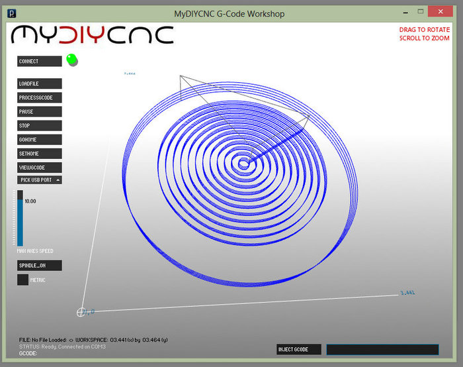
Task: Click the blue spiral toolpath preview
Action: [x=239, y=183]
